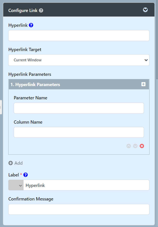
Task: Collapse the Configure Link panel chevron
Action: [145, 10]
